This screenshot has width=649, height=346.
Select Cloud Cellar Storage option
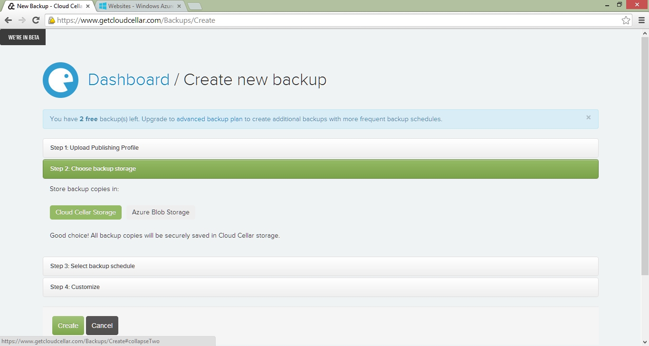(86, 212)
